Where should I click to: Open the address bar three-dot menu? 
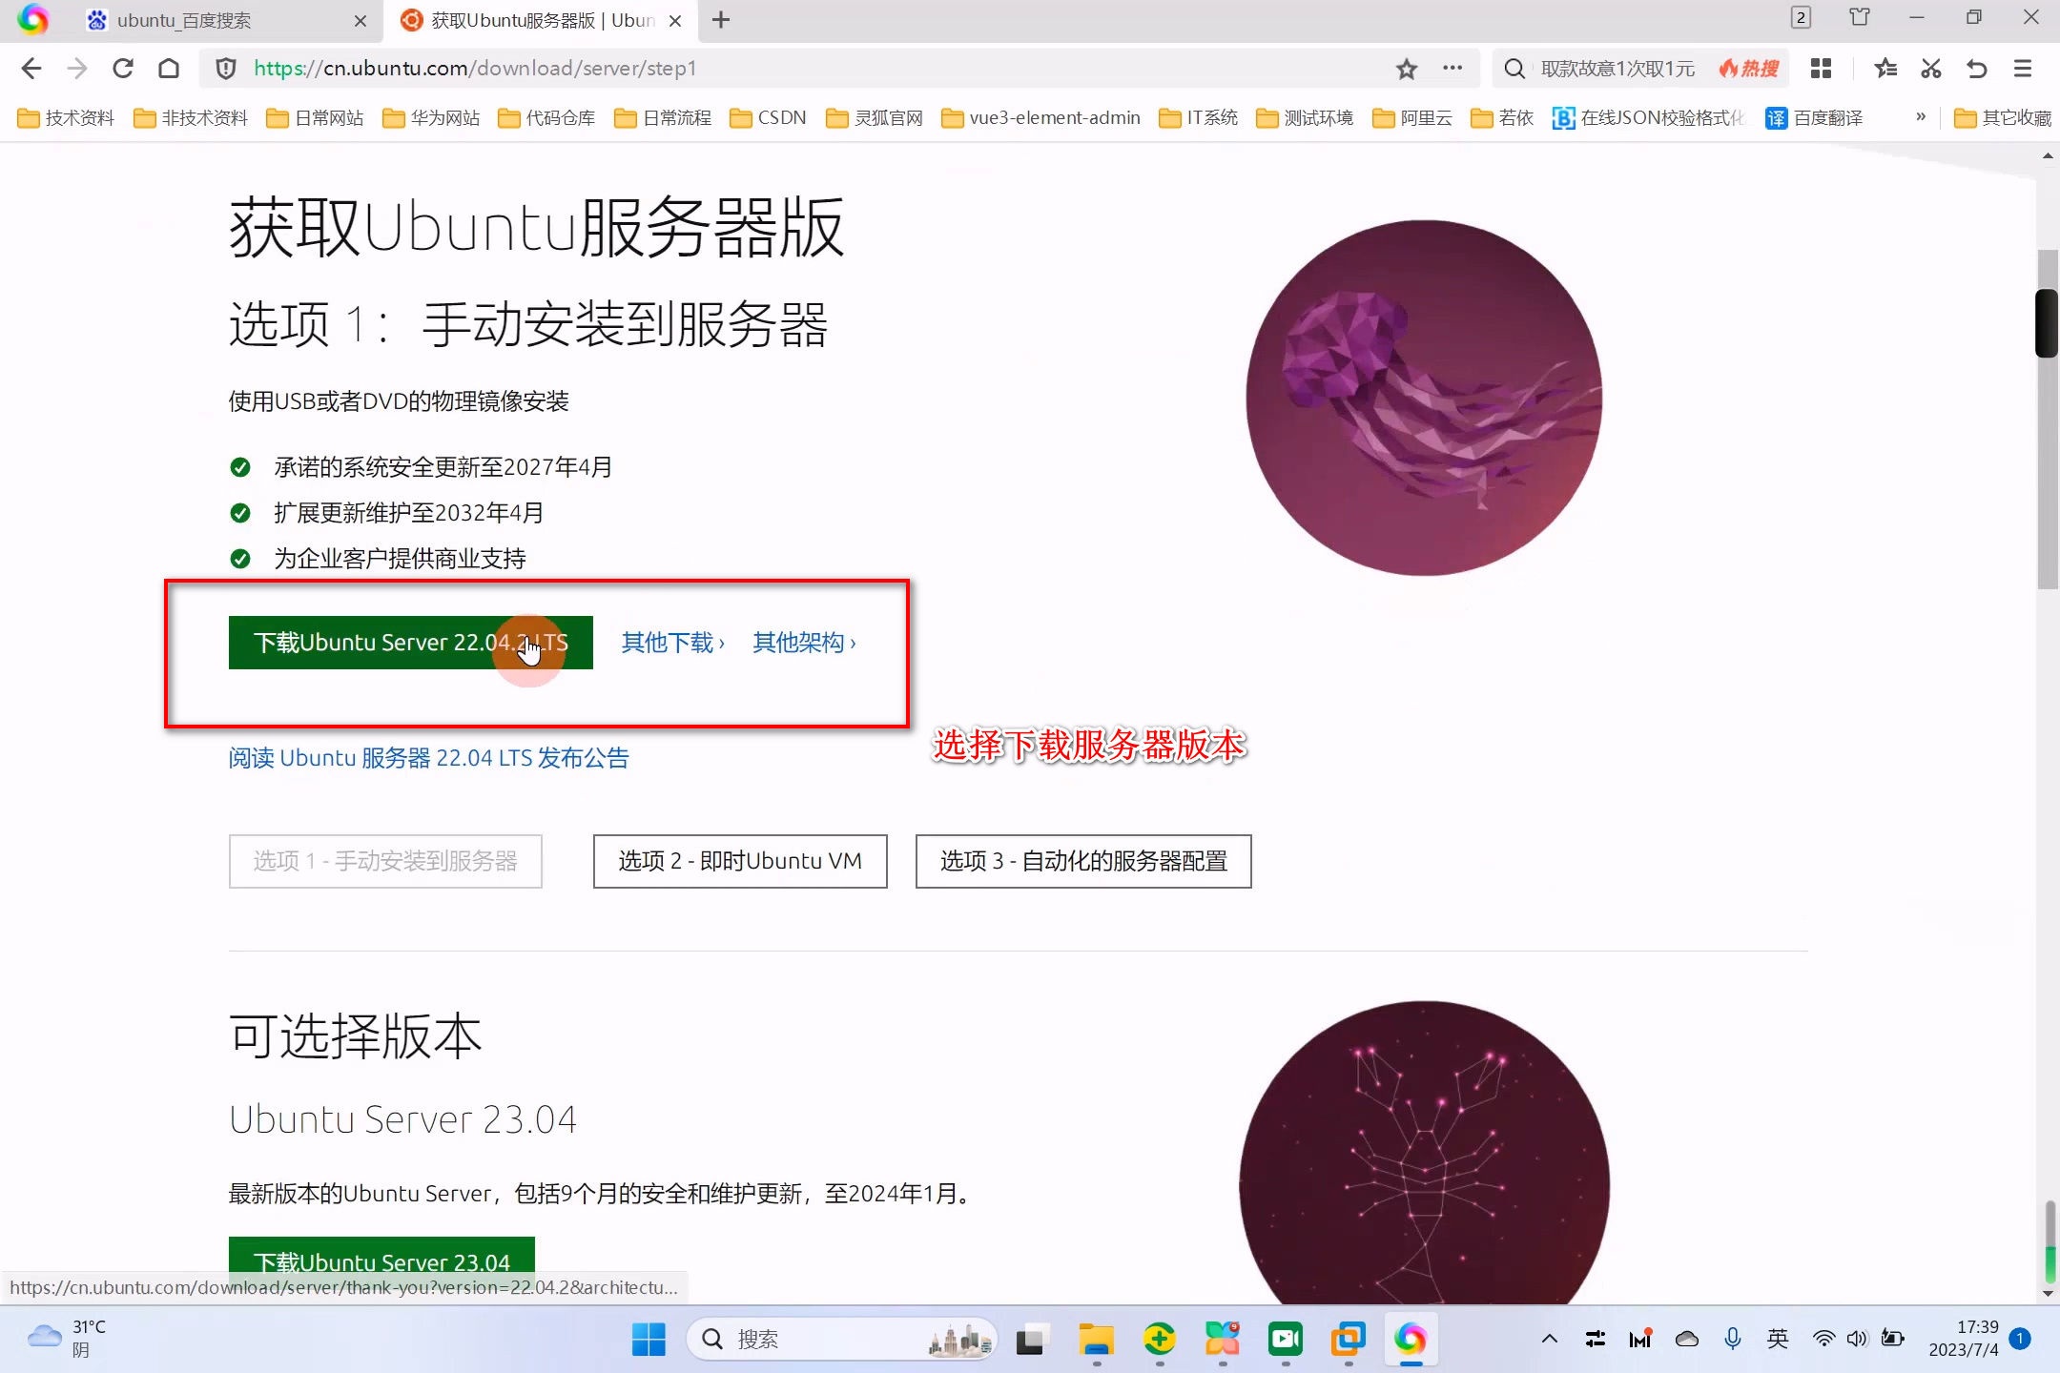(x=1452, y=69)
